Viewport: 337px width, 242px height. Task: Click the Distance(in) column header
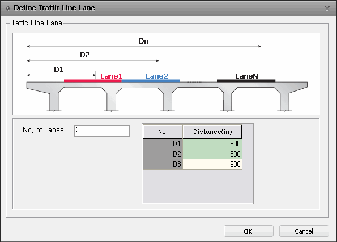[212, 132]
